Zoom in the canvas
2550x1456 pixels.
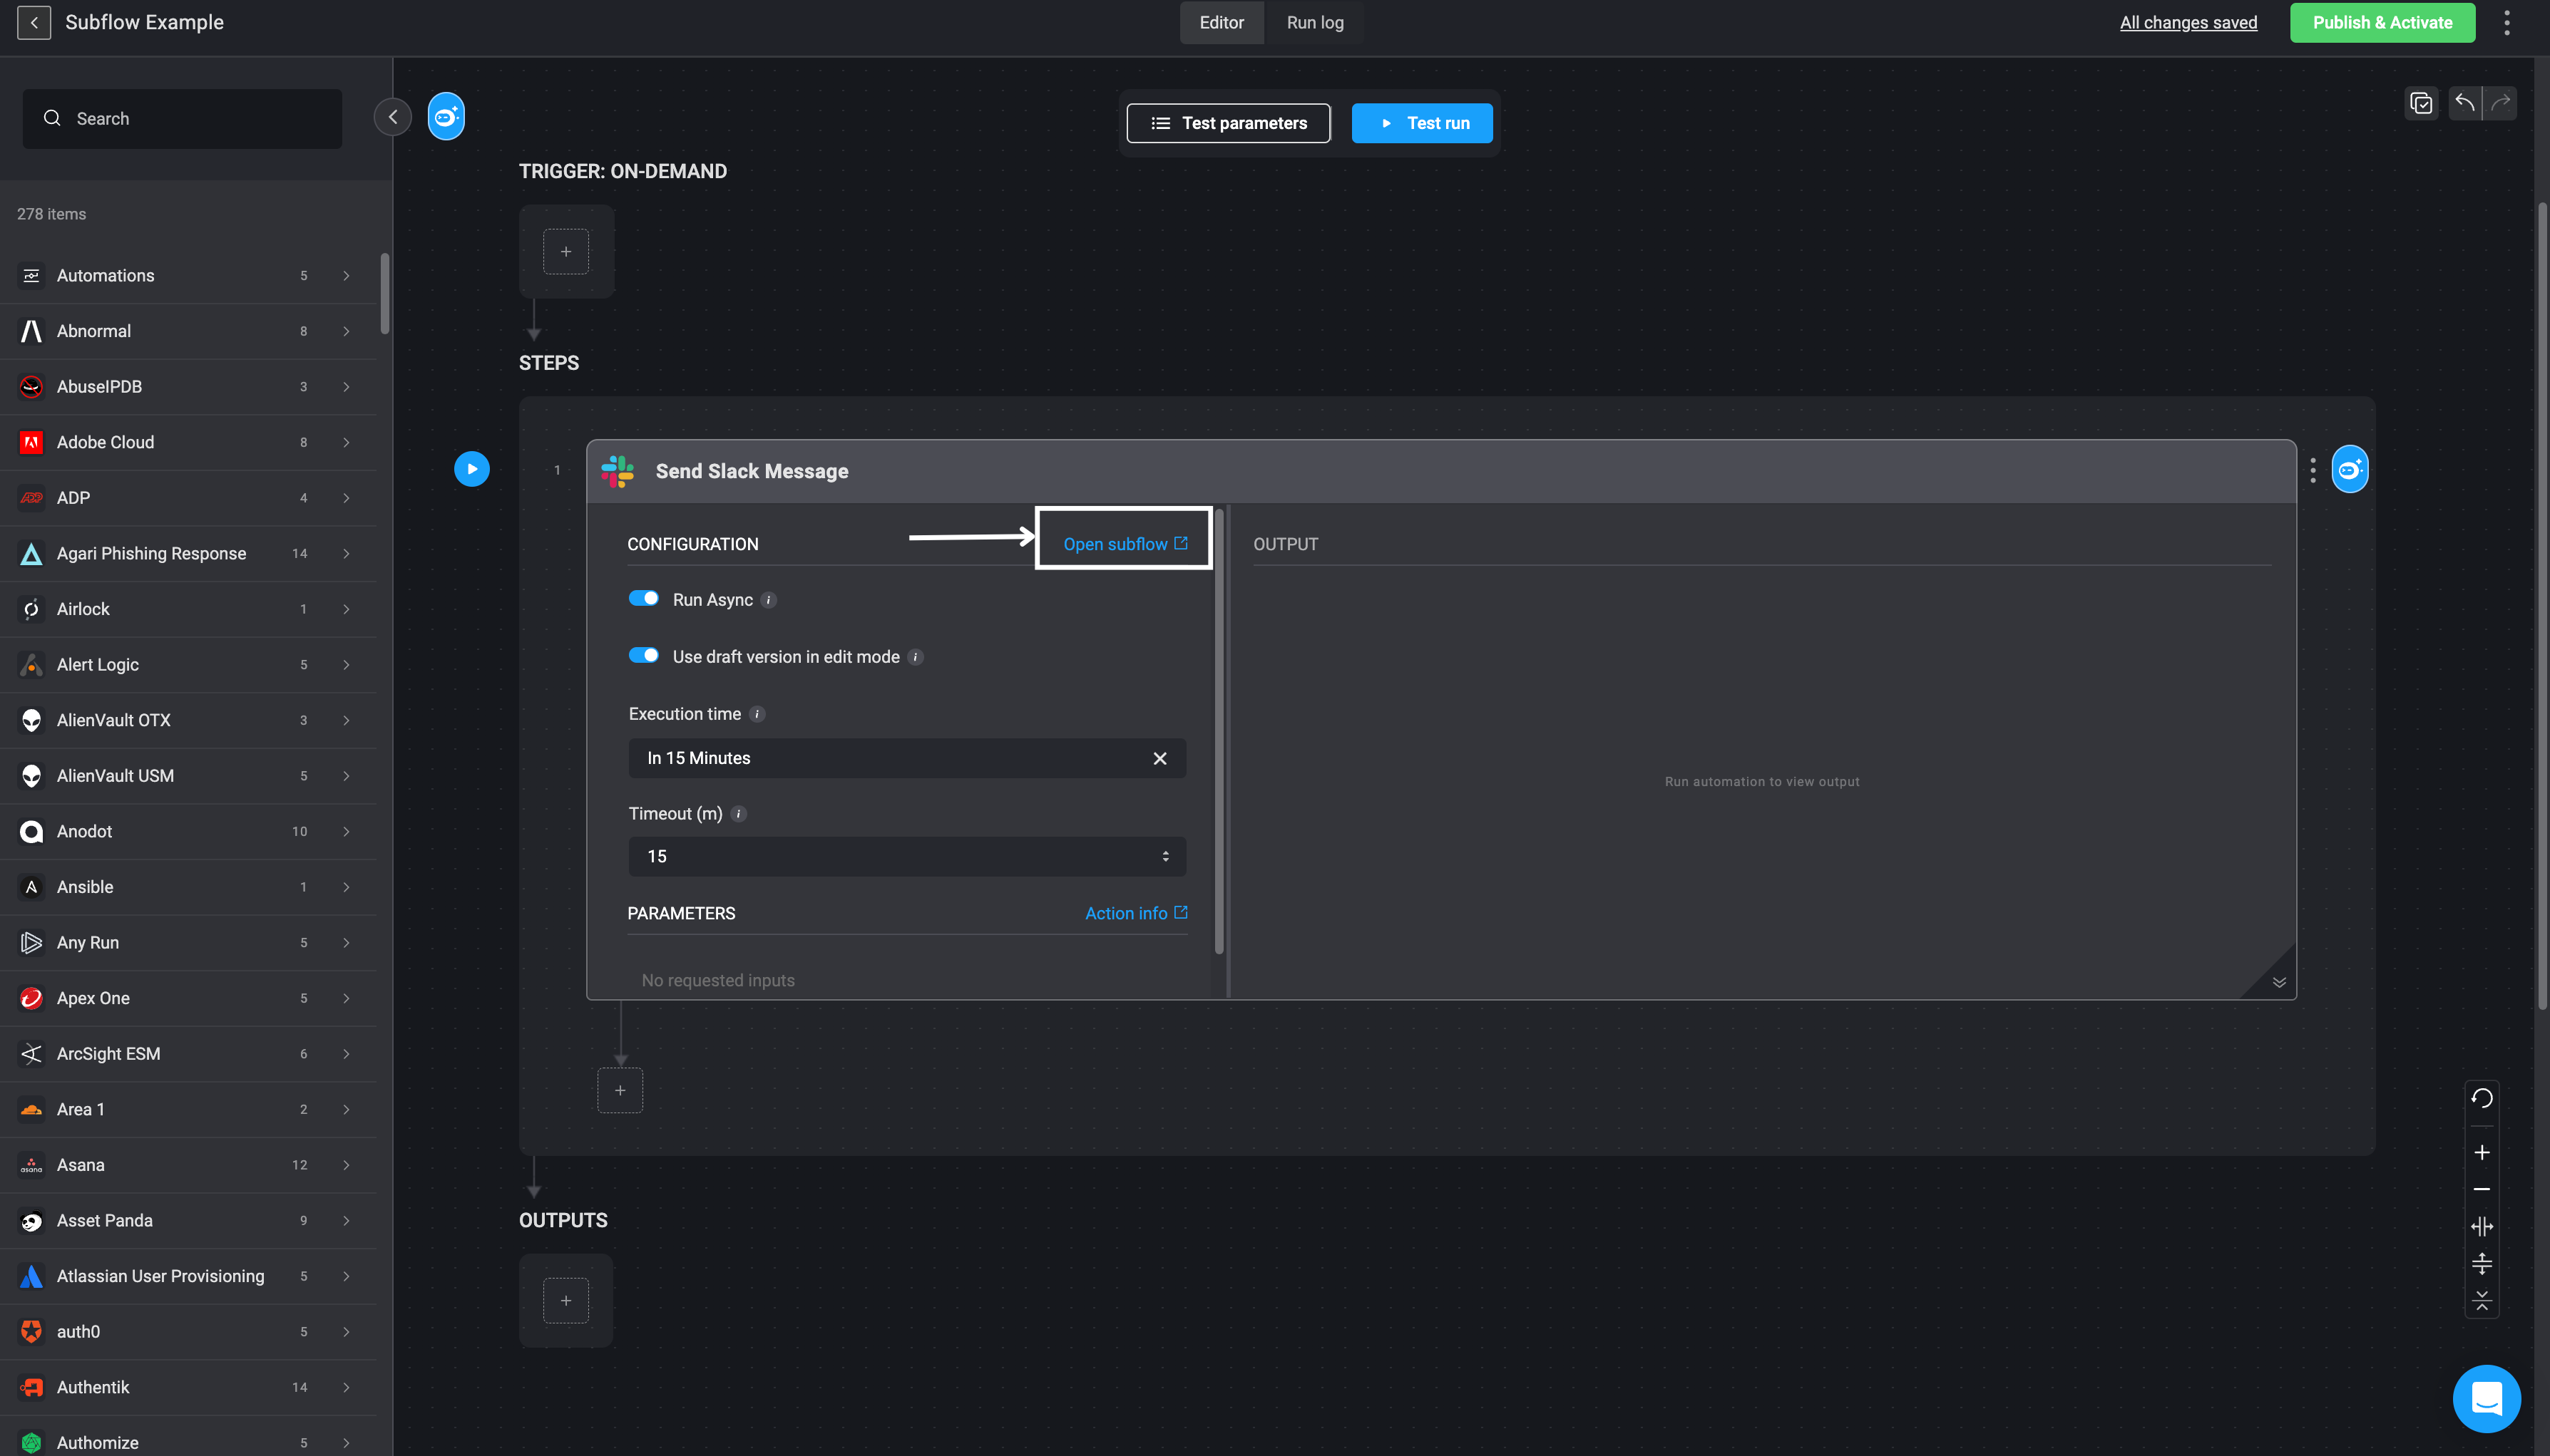click(x=2481, y=1152)
